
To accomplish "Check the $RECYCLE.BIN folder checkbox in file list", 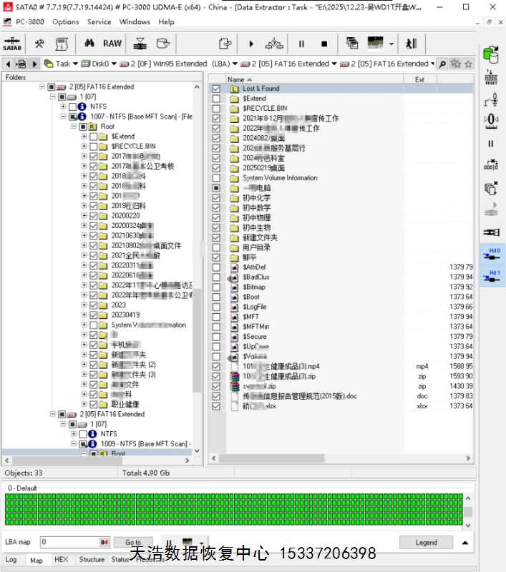I will tap(216, 109).
